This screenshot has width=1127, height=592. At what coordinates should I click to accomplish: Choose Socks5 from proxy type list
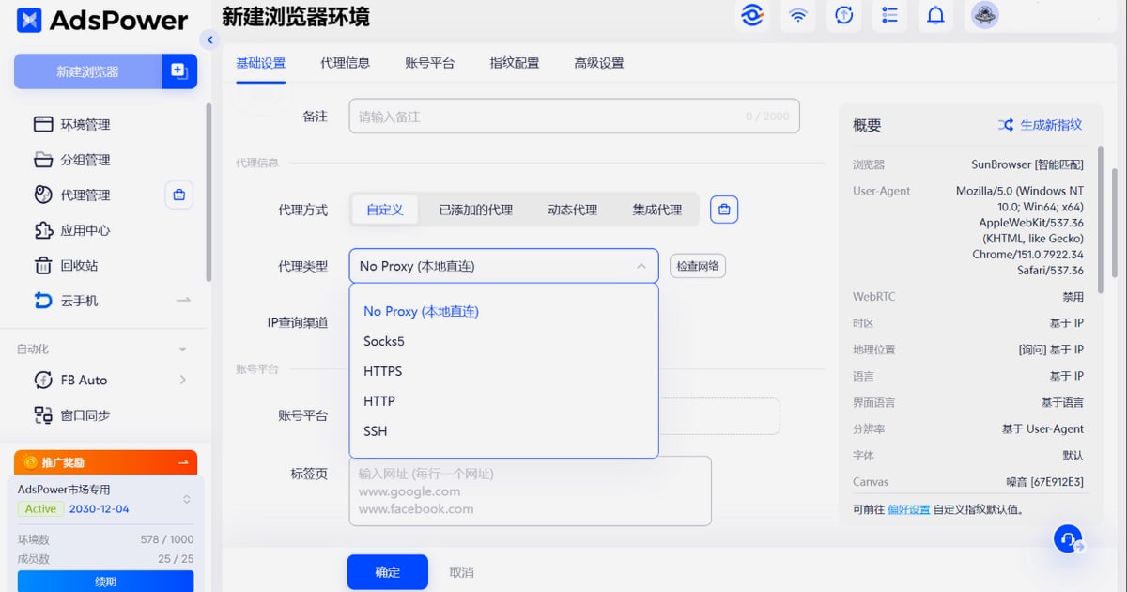click(503, 341)
